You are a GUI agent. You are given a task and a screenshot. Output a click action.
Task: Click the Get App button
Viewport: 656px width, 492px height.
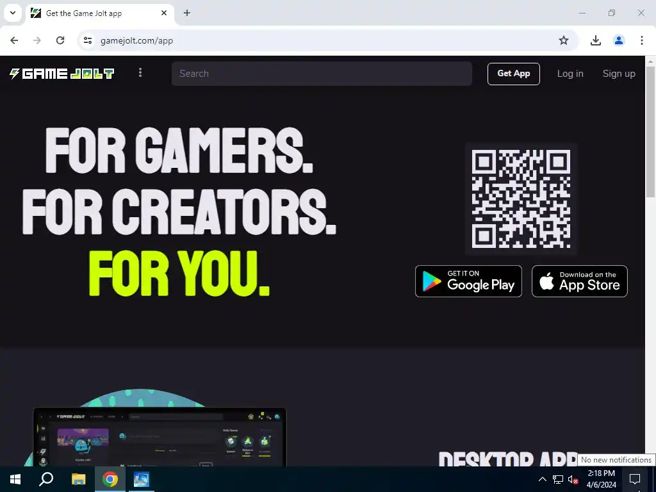pyautogui.click(x=513, y=74)
